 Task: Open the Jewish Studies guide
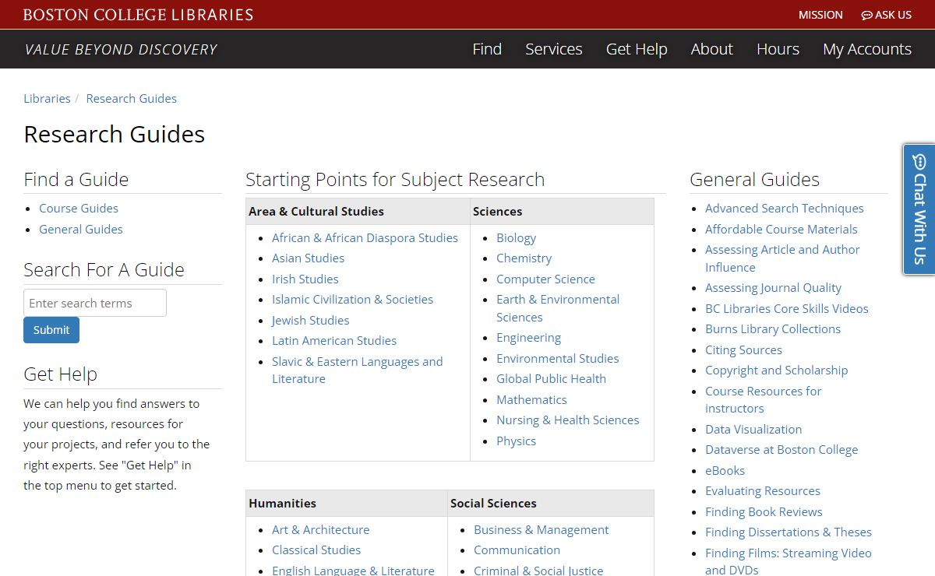(x=310, y=320)
